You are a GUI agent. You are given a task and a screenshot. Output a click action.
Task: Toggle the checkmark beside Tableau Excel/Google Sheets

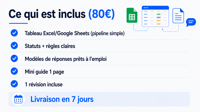click(14, 33)
